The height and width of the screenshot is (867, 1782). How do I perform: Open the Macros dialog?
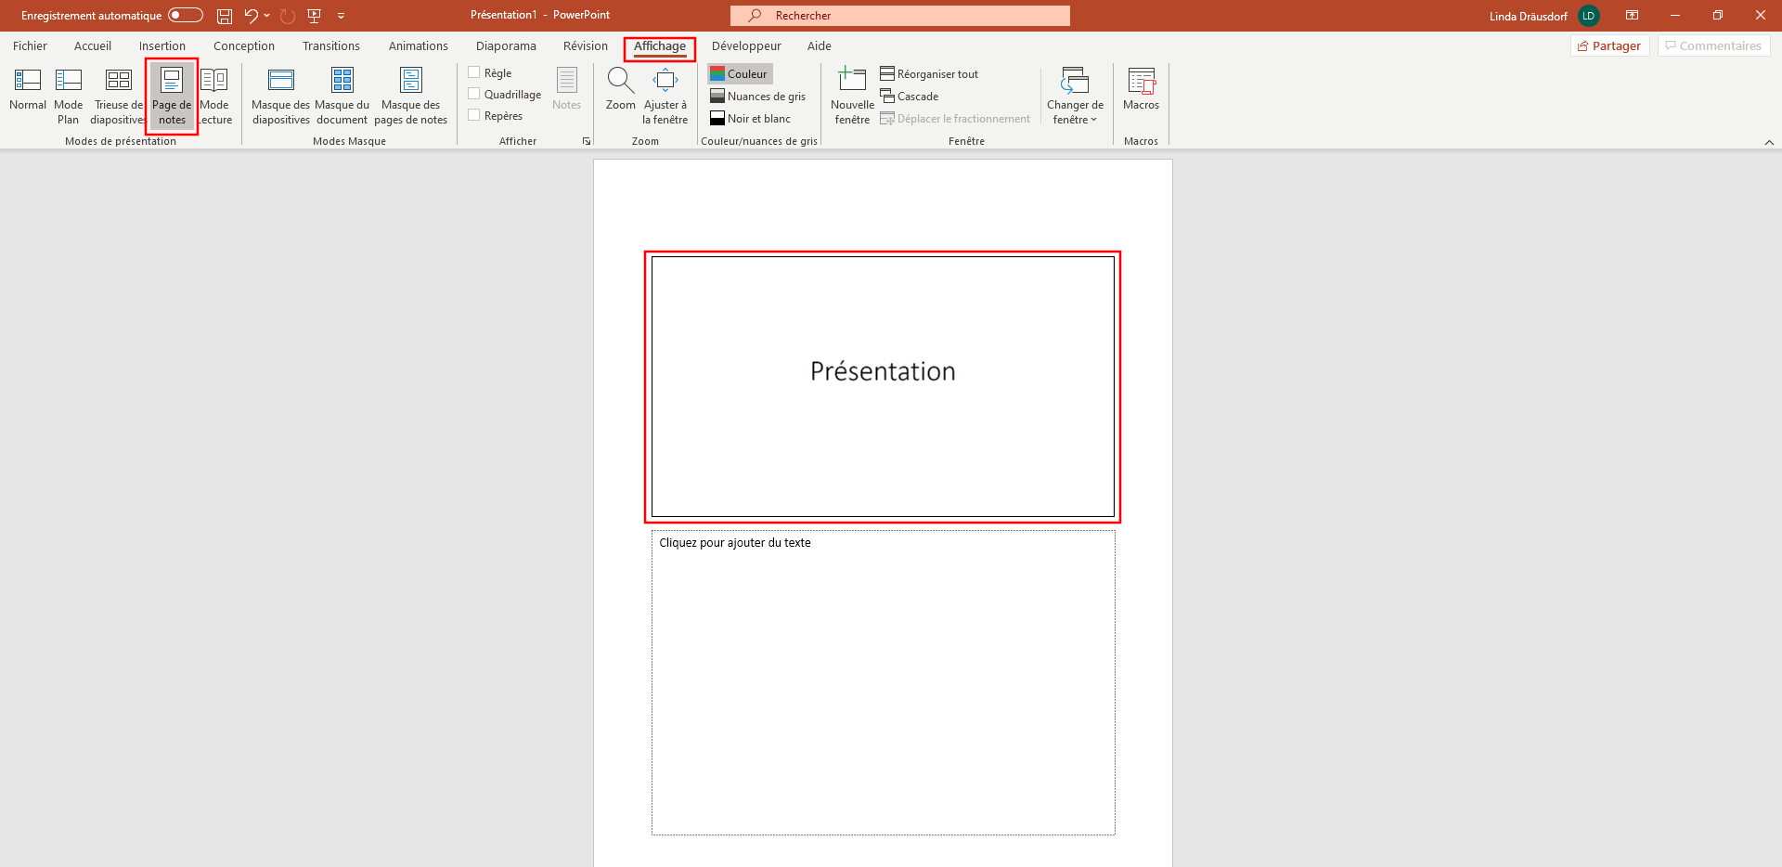click(1141, 89)
